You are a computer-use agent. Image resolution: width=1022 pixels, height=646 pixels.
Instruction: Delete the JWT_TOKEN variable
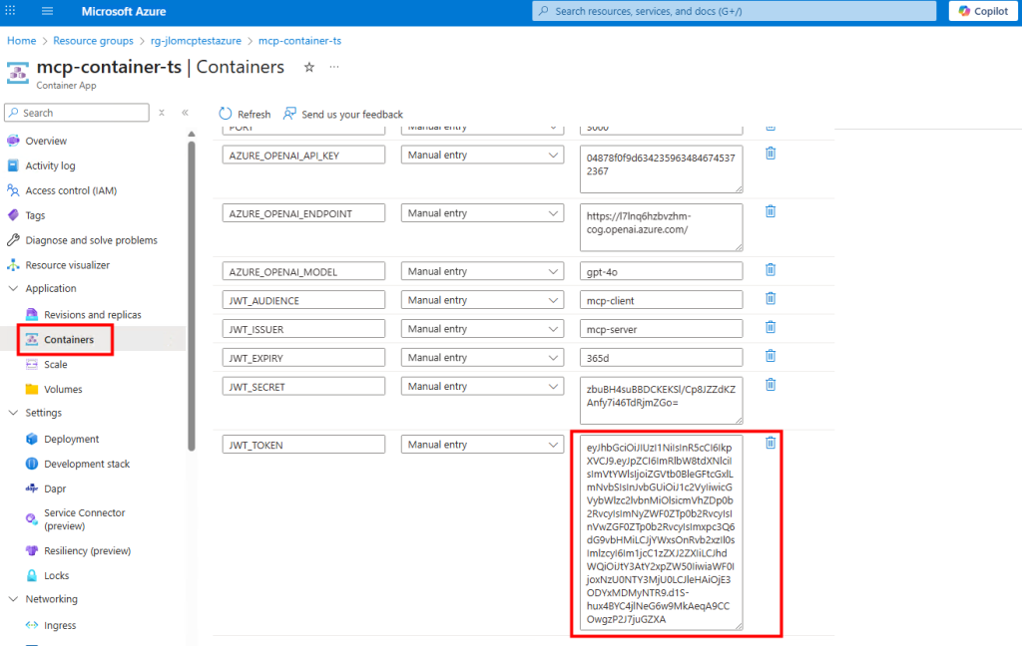[x=770, y=443]
